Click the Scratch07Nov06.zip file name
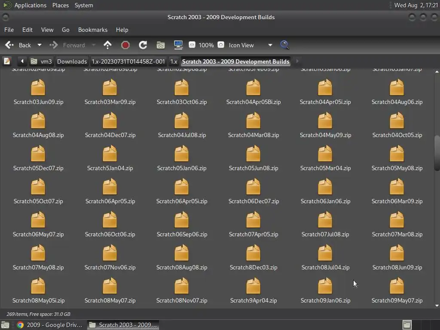 coord(110,267)
